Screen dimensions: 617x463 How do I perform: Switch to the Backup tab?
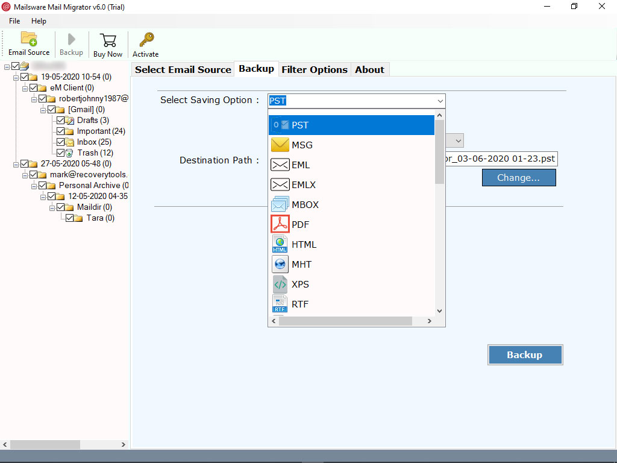click(x=256, y=69)
